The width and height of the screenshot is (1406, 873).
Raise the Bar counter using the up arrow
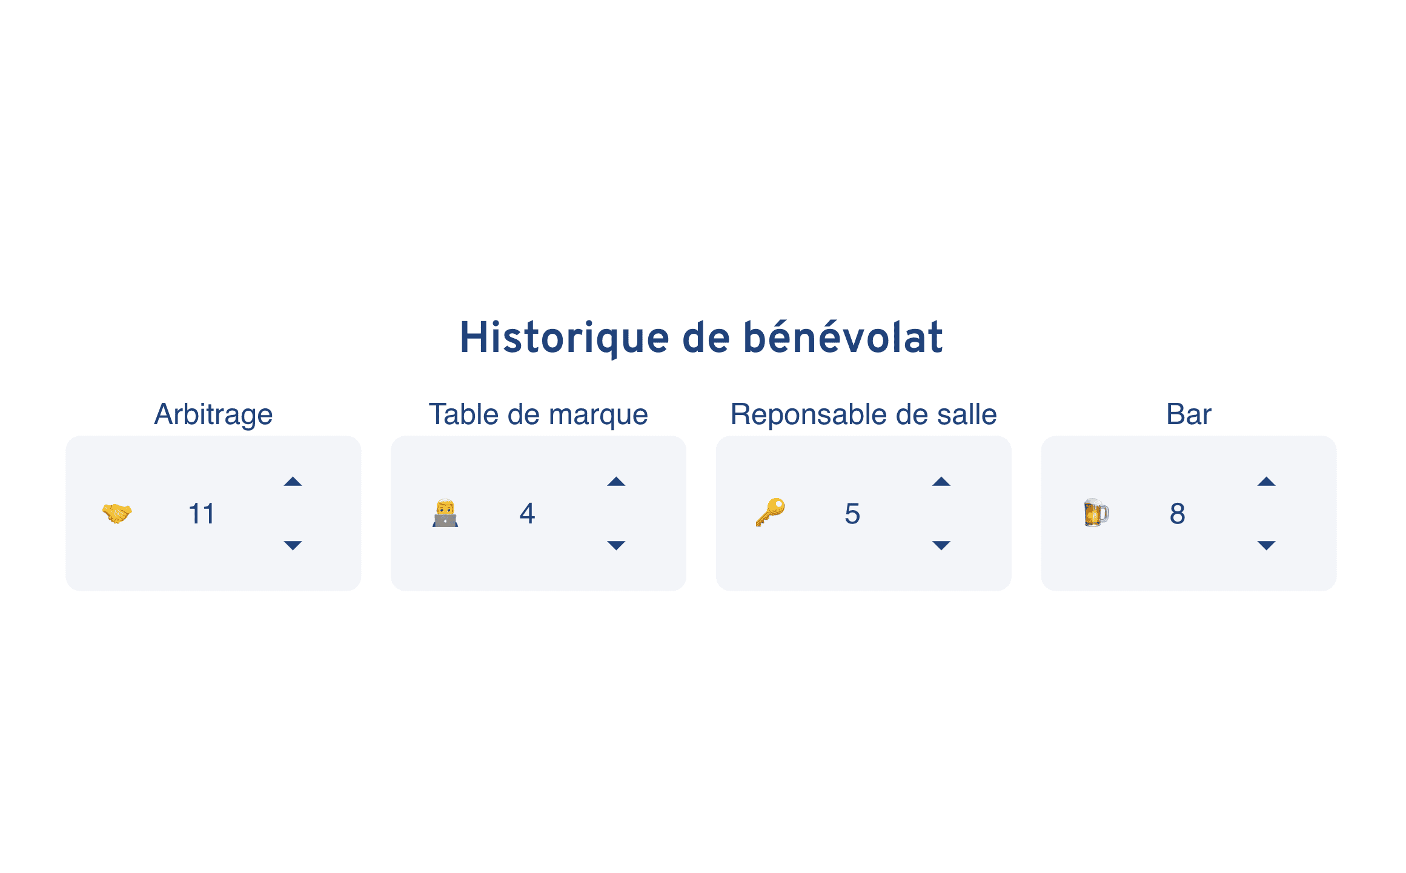coord(1267,482)
